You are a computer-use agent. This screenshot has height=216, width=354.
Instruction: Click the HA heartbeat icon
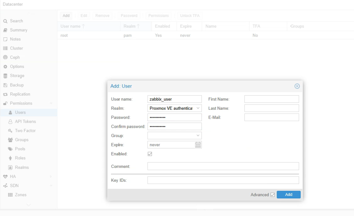pos(5,177)
